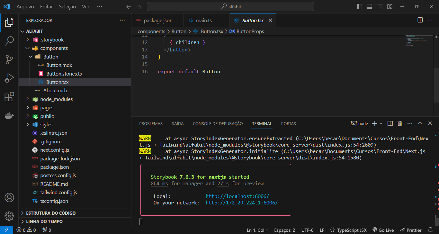Customize layout icon in title bar
This screenshot has height=234, width=439.
(390, 6)
